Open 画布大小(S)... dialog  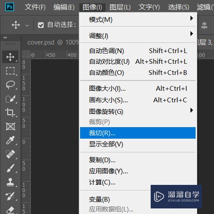pos(138,100)
